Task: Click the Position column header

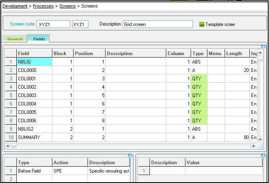Action: click(x=90, y=53)
